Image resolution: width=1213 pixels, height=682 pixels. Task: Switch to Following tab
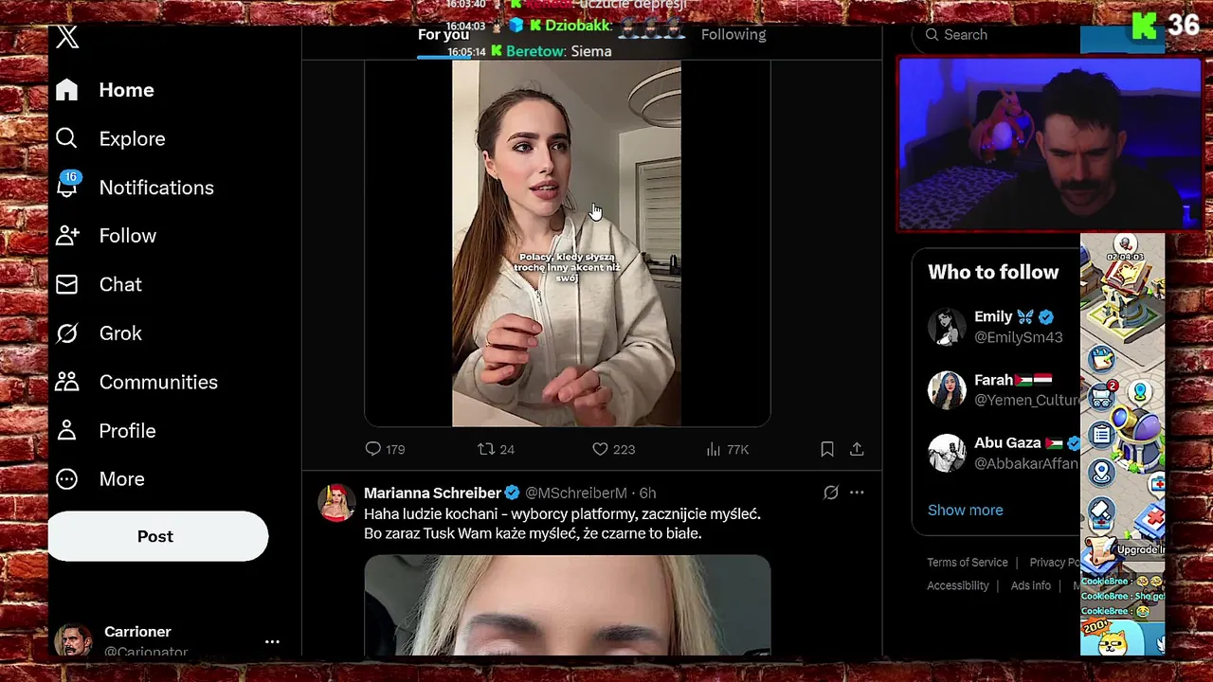point(733,35)
